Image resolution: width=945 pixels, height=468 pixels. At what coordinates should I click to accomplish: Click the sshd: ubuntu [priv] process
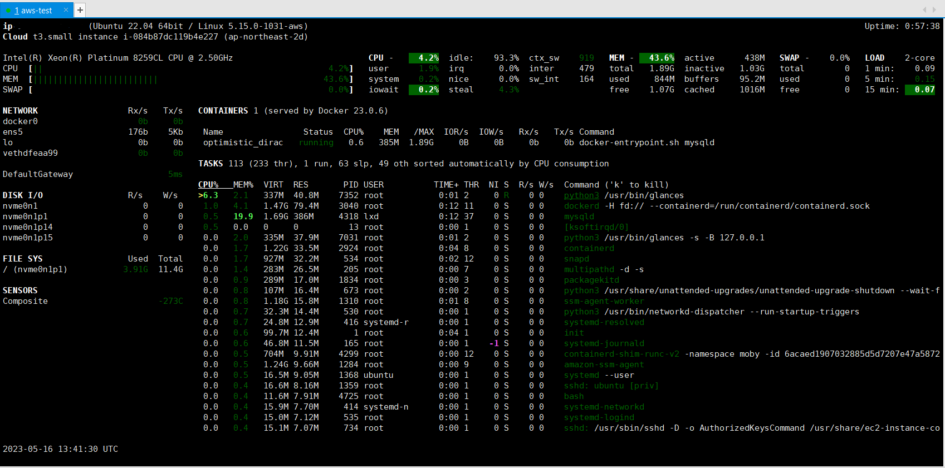(x=611, y=386)
